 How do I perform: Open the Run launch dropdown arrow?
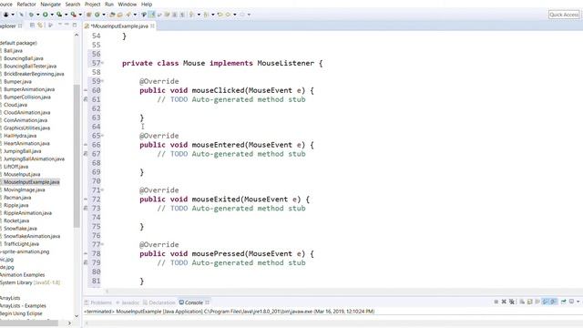(52, 15)
